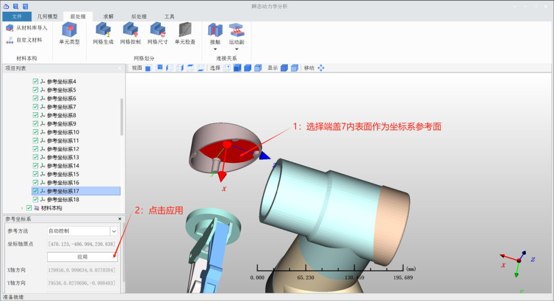Open the 文件 file menu

pyautogui.click(x=16, y=16)
